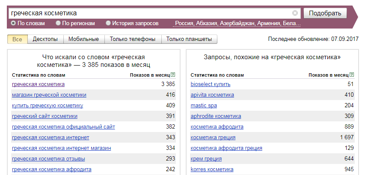Click the count 889 for "косметика афродита"
This screenshot has width=374, height=175.
349,126
